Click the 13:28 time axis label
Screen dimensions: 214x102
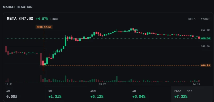click(x=102, y=84)
